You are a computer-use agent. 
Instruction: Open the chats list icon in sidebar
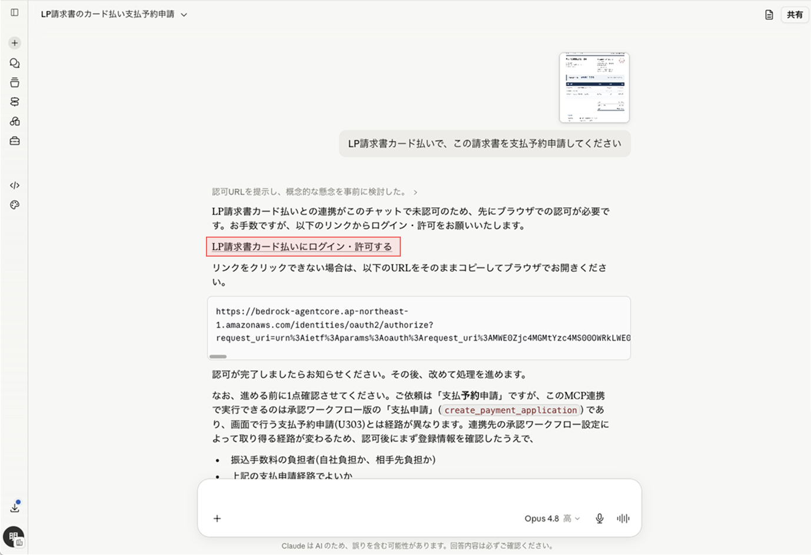coord(15,63)
